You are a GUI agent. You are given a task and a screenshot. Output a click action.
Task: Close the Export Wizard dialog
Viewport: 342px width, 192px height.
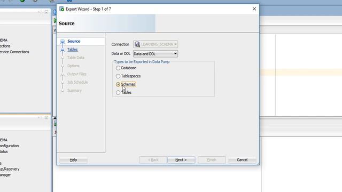click(x=254, y=9)
